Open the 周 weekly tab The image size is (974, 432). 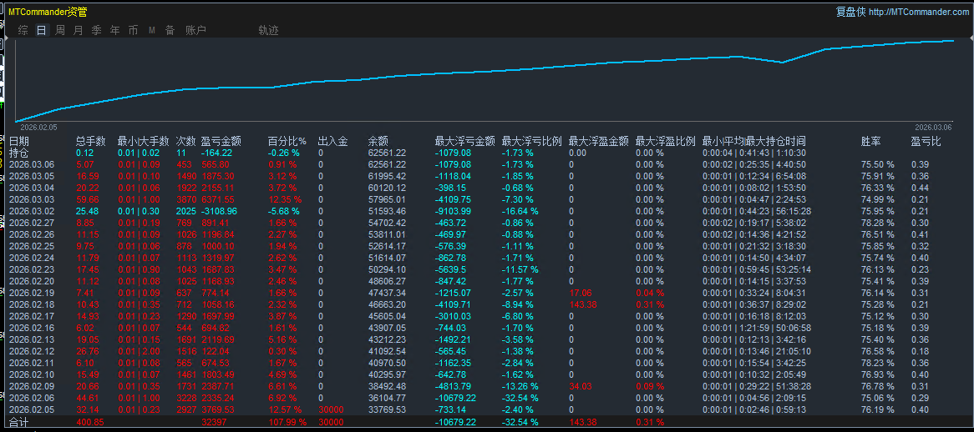(x=59, y=30)
